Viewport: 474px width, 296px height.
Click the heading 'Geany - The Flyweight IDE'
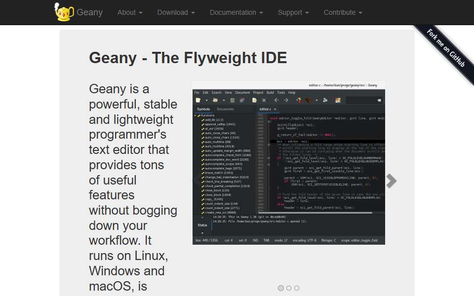tap(188, 58)
